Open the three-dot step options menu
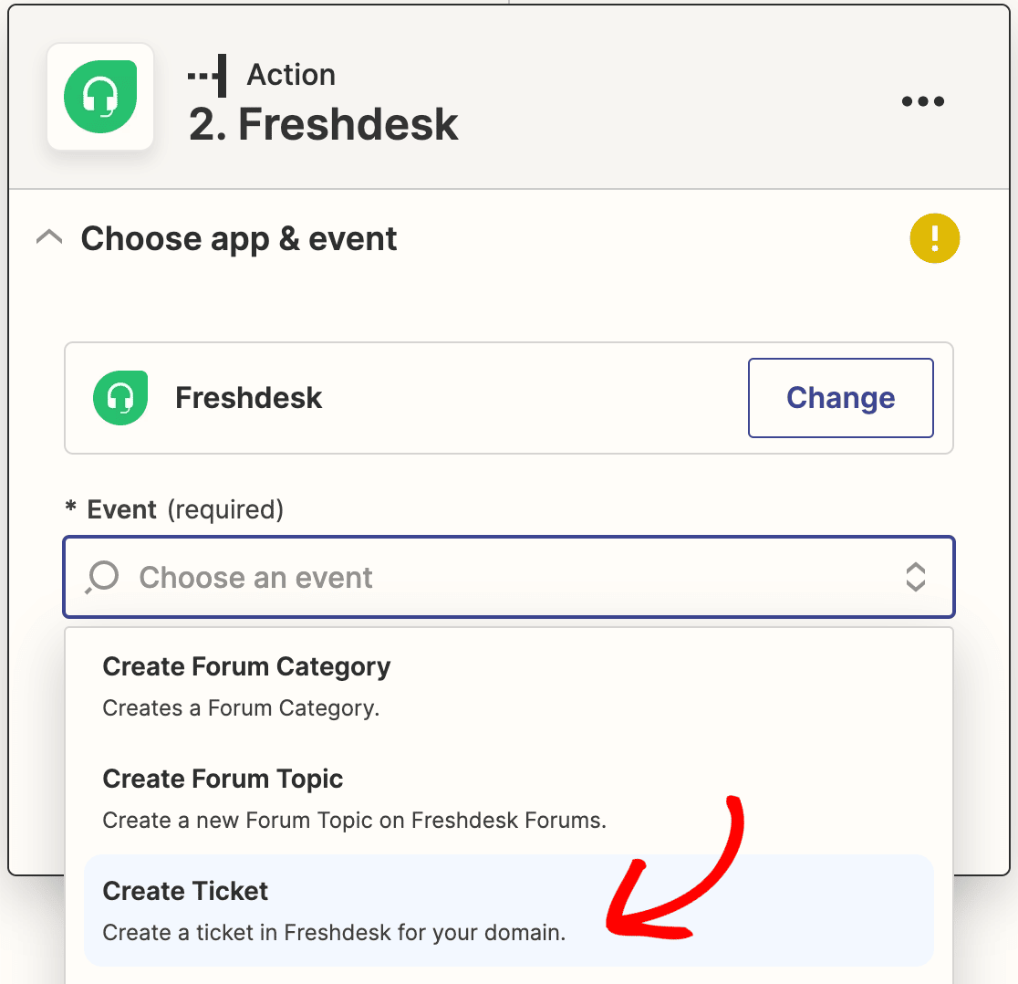Image resolution: width=1018 pixels, height=984 pixels. point(922,101)
